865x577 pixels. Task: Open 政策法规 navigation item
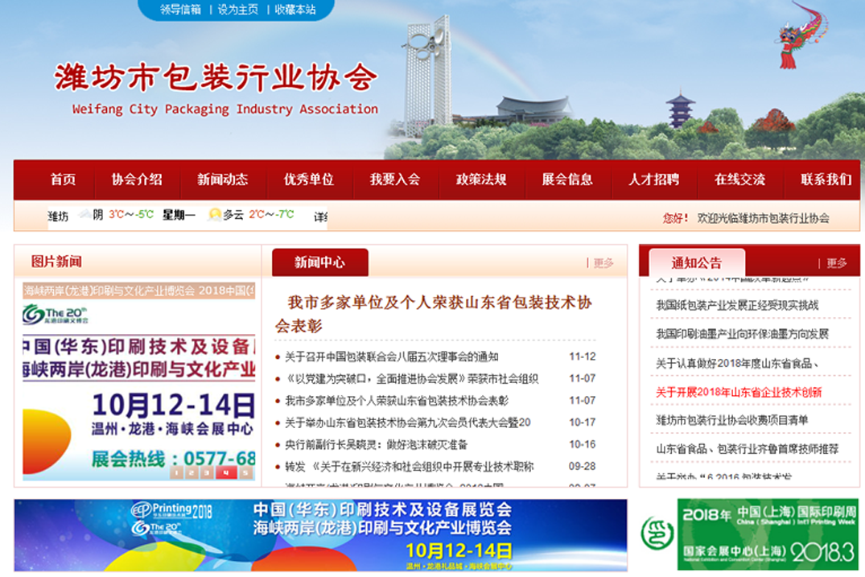pyautogui.click(x=481, y=179)
